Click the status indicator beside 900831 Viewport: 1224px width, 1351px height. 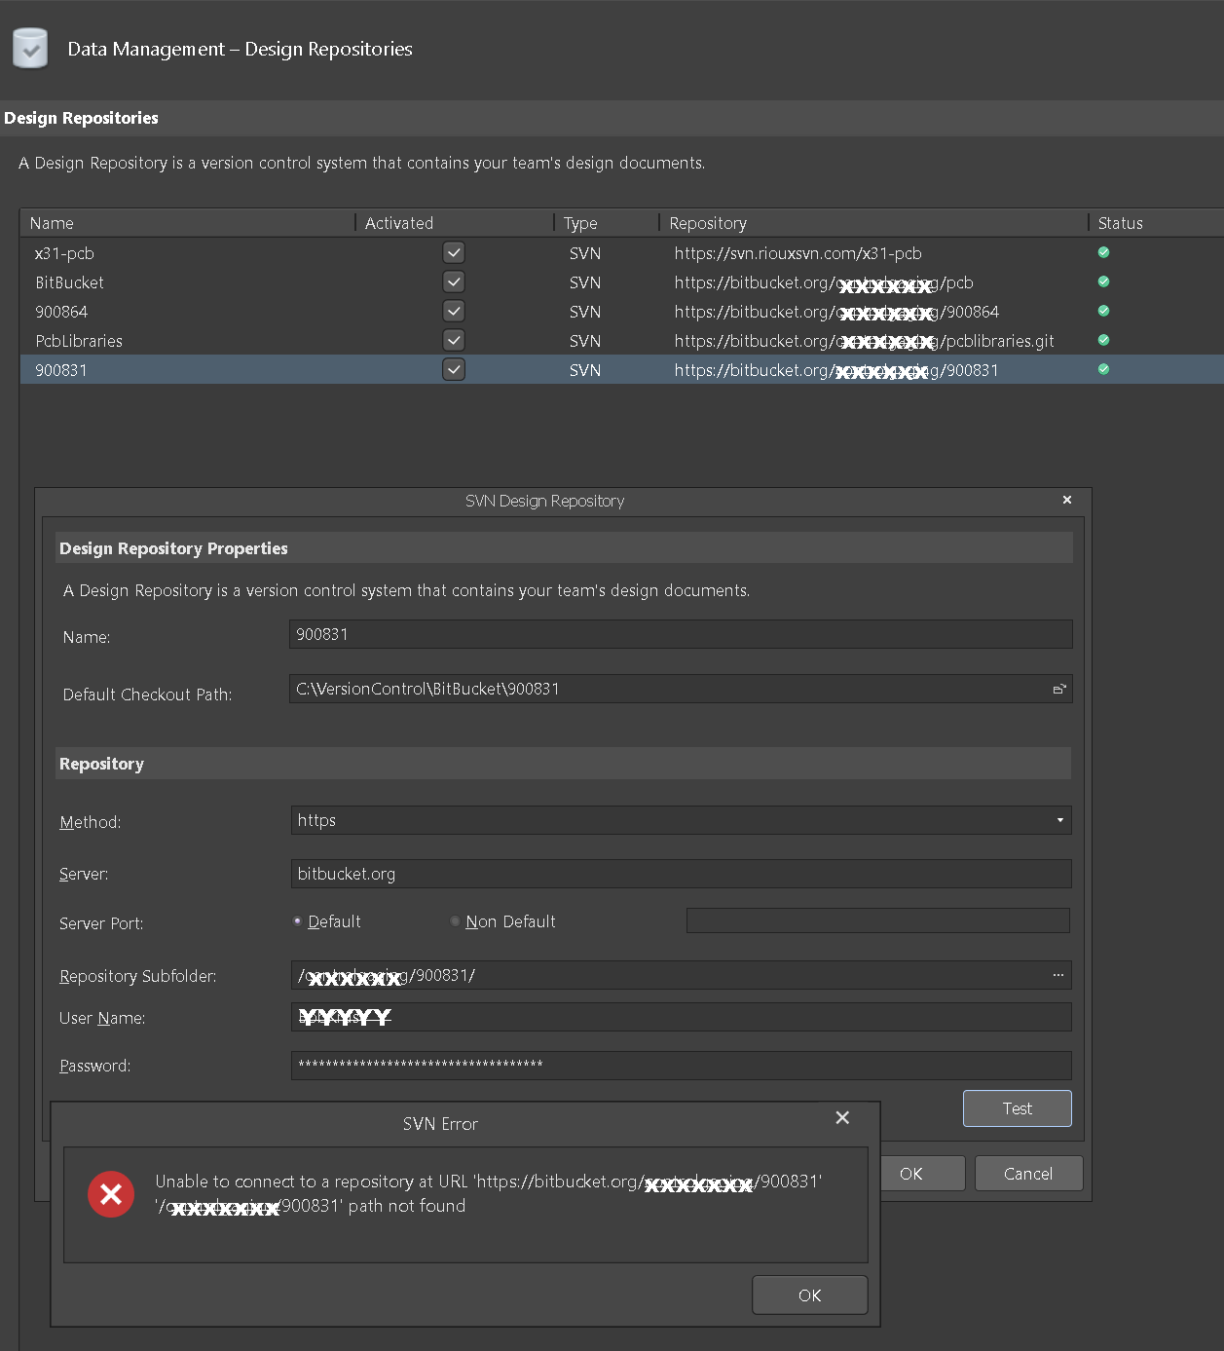pos(1103,369)
